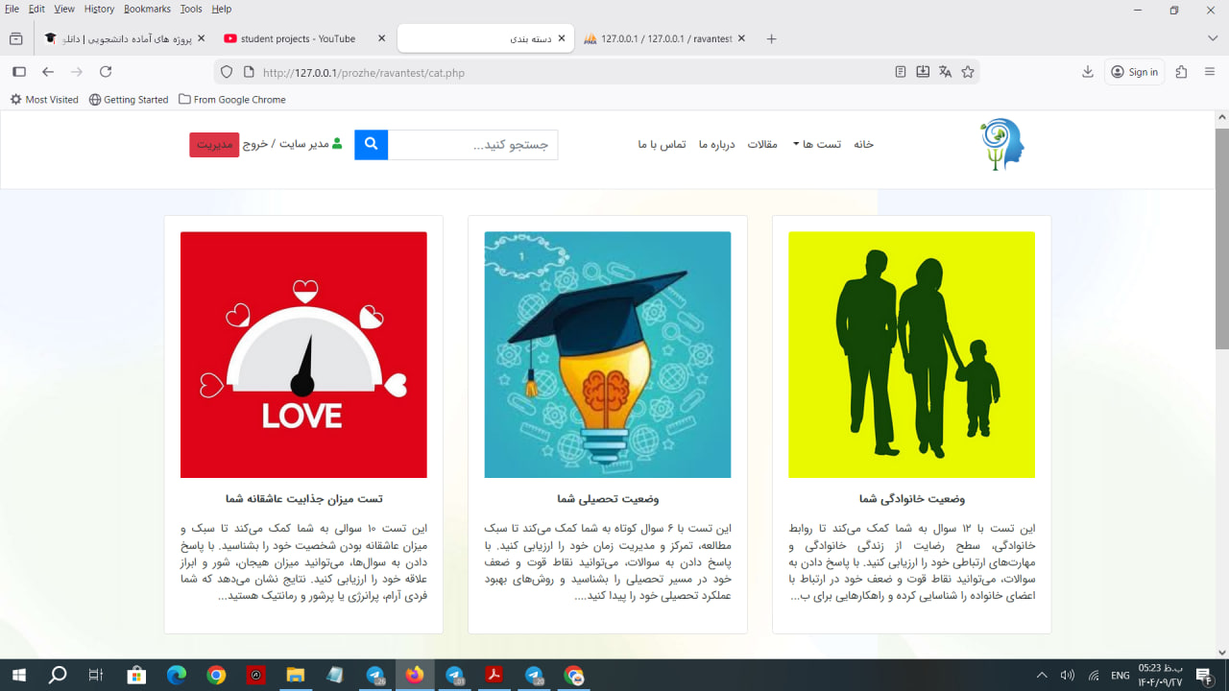Click the Sign in button
This screenshot has height=691, width=1229.
pos(1134,72)
